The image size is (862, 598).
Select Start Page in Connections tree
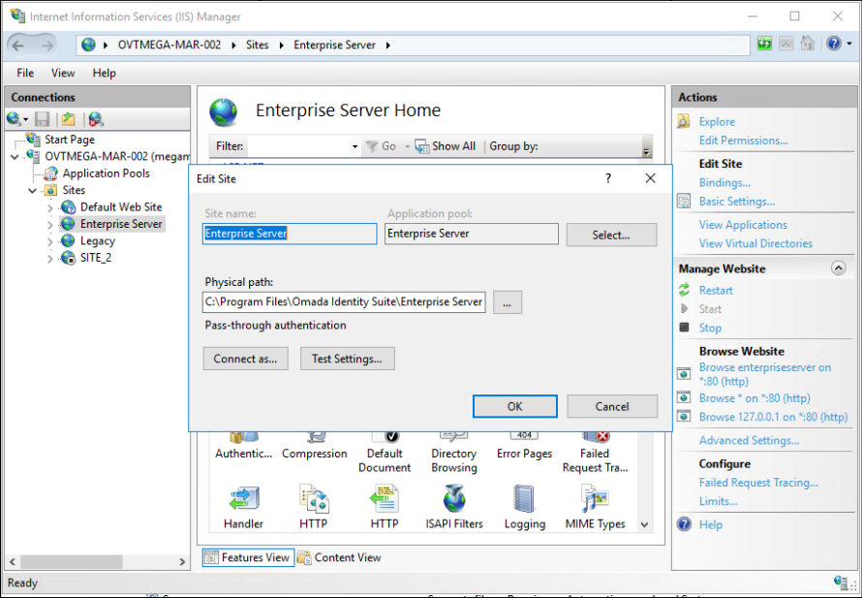(70, 140)
